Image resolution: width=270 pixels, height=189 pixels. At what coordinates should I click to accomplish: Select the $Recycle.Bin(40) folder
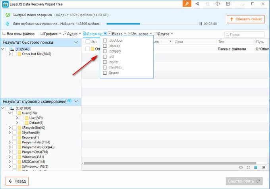click(34, 128)
